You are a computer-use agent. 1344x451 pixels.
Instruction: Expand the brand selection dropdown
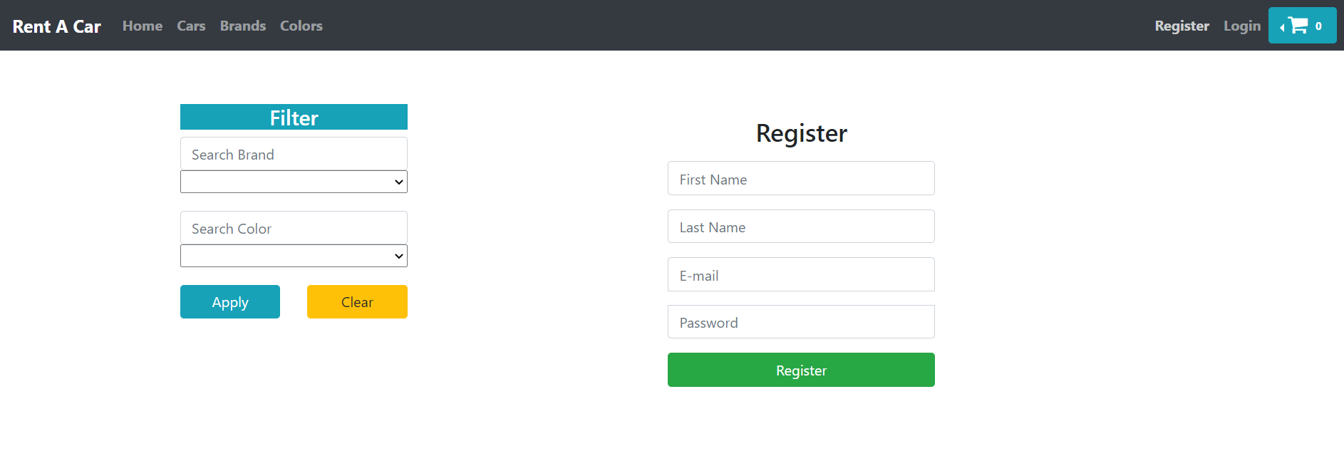coord(294,182)
